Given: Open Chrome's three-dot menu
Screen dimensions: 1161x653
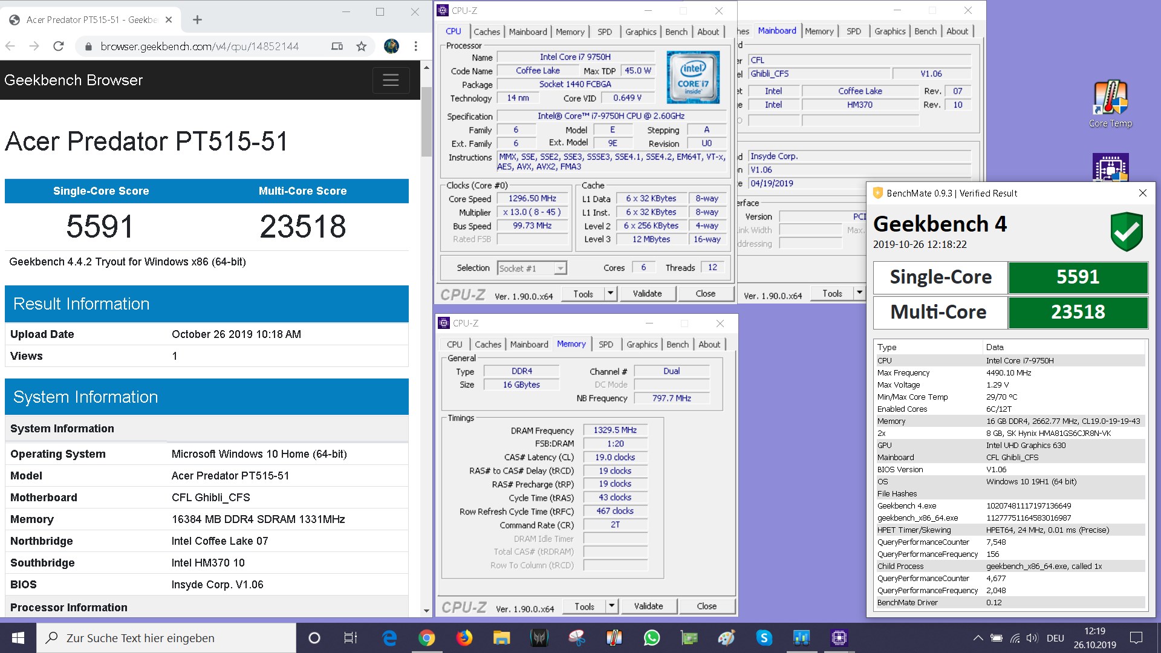Looking at the screenshot, I should pos(415,46).
